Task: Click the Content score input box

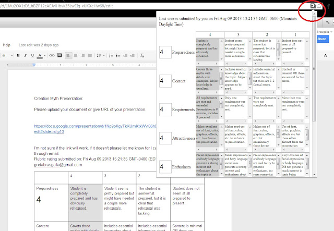Action: pyautogui.click(x=165, y=81)
